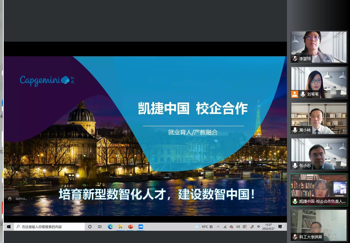This screenshot has width=350, height=243.
Task: Click the orange host icon beside 刘苇苇
Action: tap(294, 94)
